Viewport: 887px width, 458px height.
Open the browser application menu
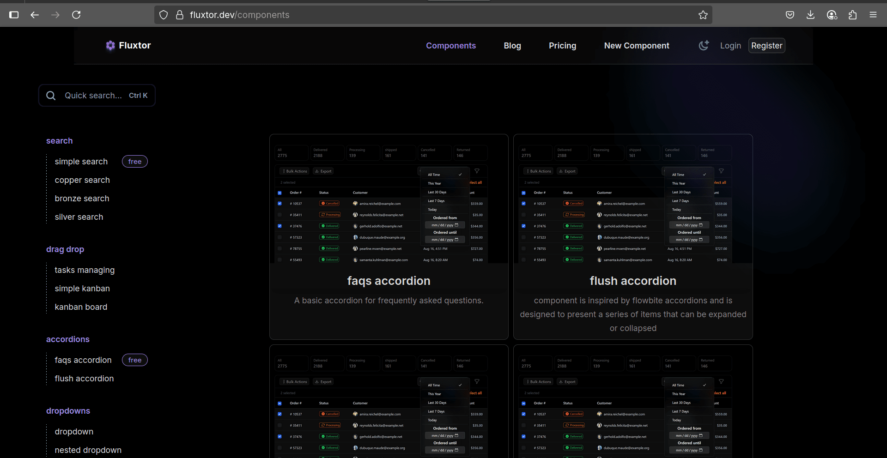873,15
